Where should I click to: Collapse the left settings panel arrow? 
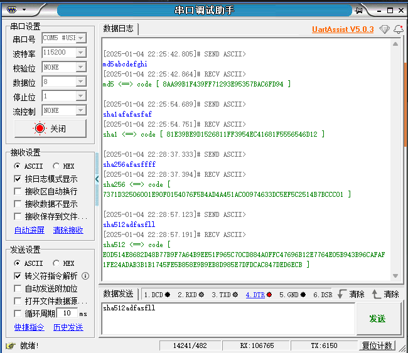point(97,179)
